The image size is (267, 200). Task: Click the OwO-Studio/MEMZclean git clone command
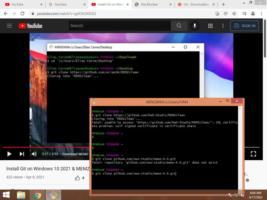(138, 115)
